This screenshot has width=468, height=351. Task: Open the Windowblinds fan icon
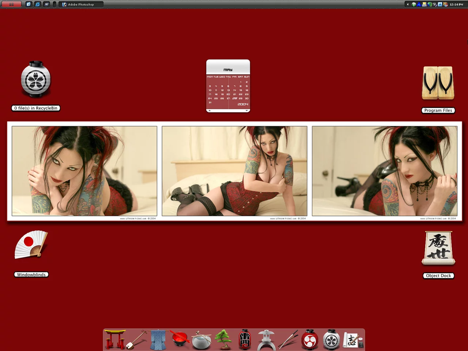pos(31,245)
